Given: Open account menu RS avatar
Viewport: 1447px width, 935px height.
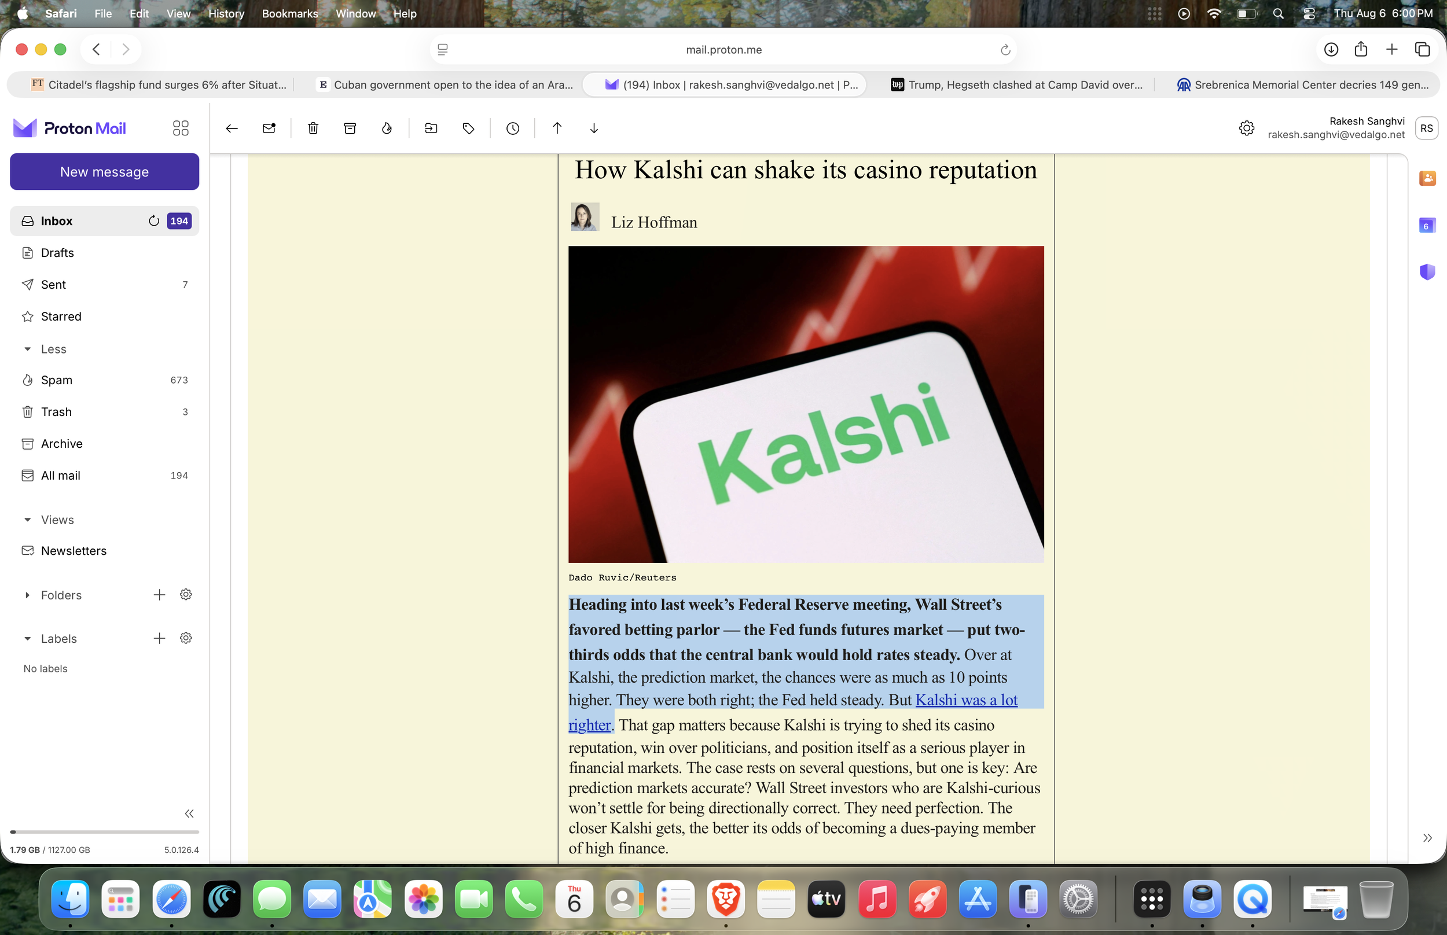Looking at the screenshot, I should (1426, 128).
